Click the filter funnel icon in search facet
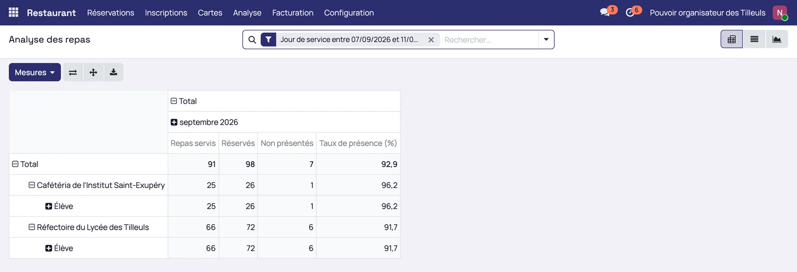The width and height of the screenshot is (797, 272). 268,40
